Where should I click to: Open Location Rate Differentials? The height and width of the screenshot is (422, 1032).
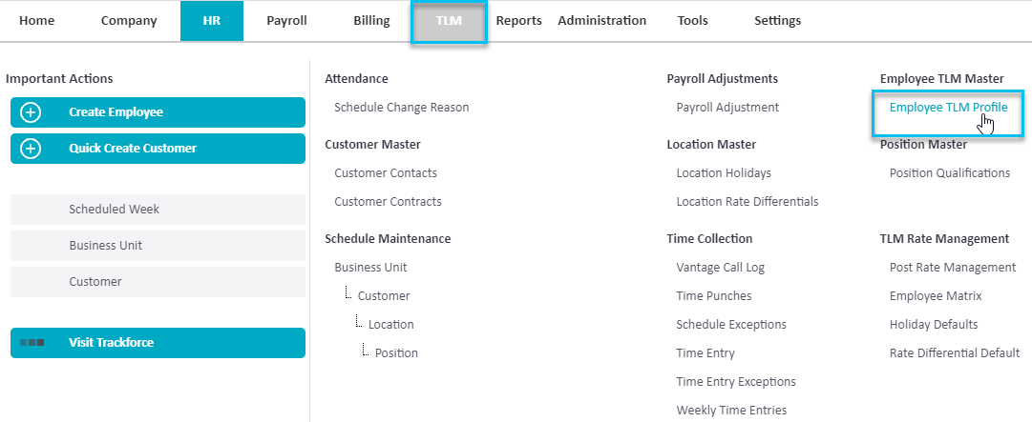pos(748,202)
